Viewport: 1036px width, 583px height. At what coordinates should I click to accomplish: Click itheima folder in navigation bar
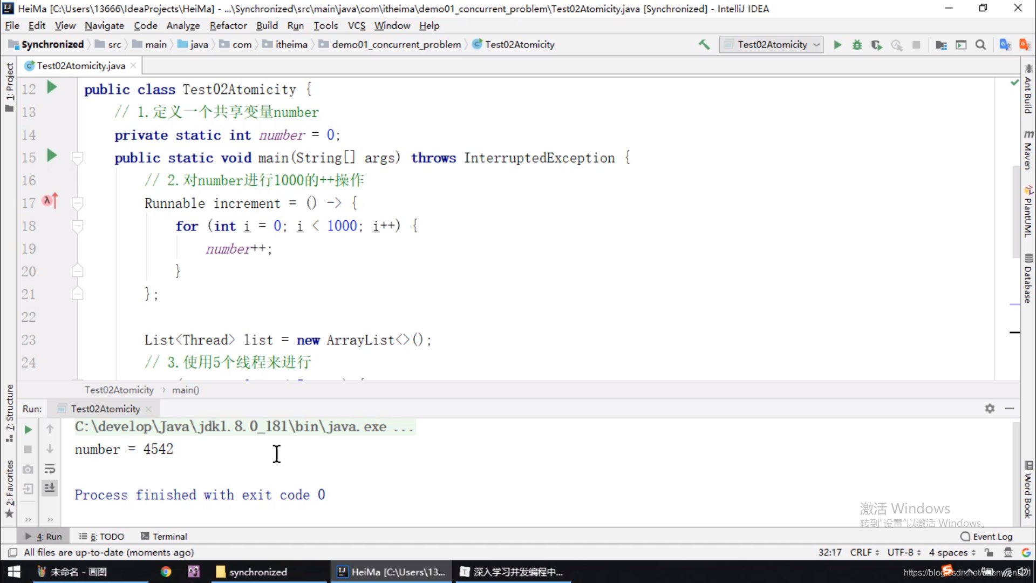285,44
